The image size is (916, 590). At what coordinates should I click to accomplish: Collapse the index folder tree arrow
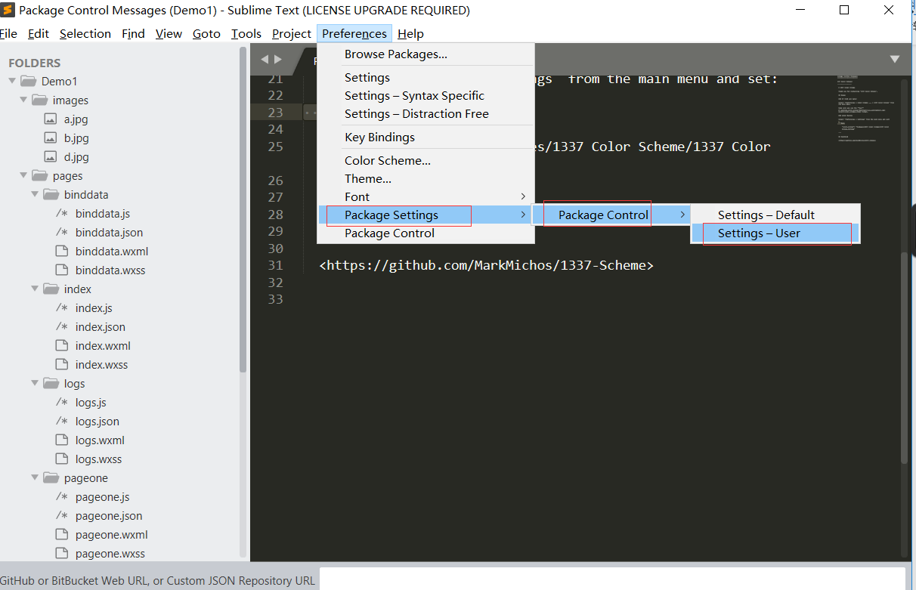pos(35,289)
